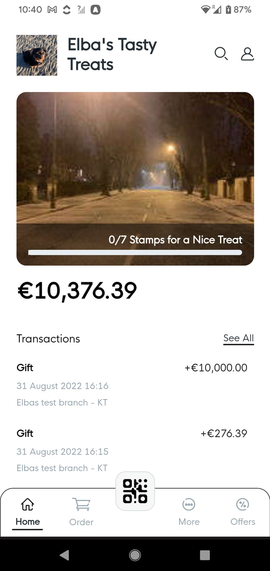Screen dimensions: 270x571
Task: Tap the Offers percent icon
Action: [x=243, y=504]
